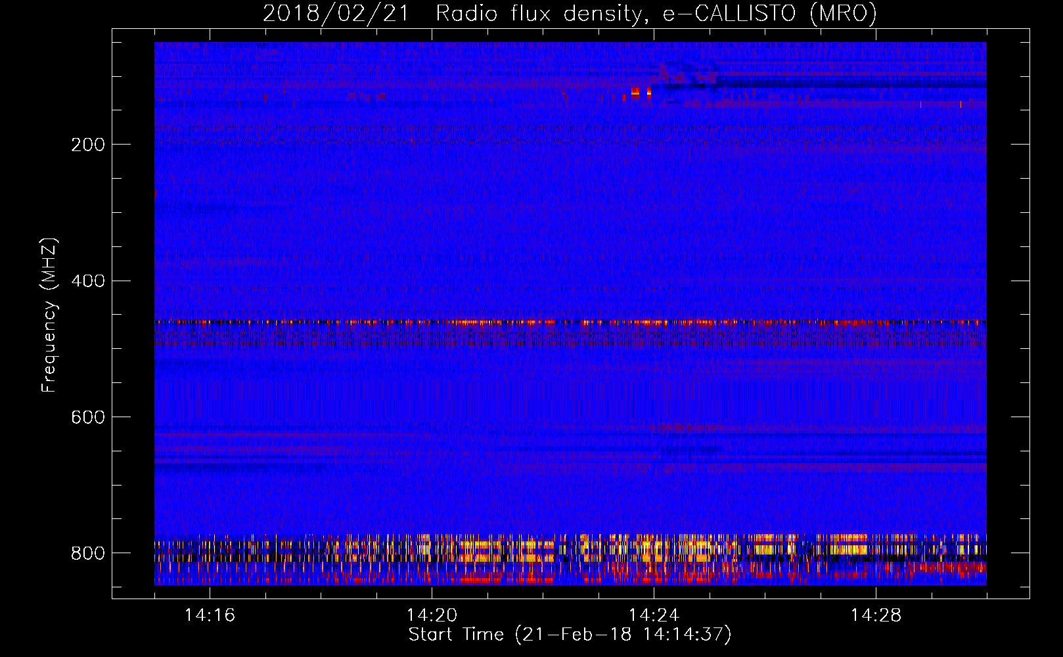Click the 'Frequency (MHZ)' axis label
Viewport: 1063px width, 657px height.
[49, 315]
